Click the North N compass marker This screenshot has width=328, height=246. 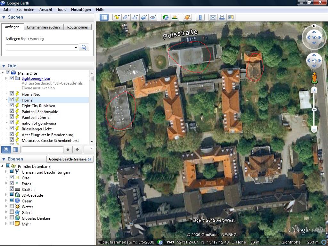point(314,26)
